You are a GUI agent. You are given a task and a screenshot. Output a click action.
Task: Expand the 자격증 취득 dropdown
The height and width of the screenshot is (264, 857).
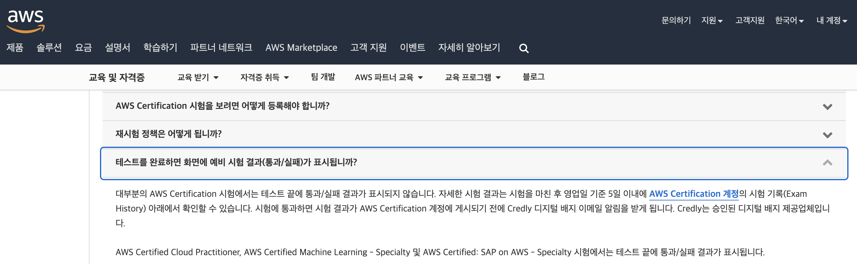click(x=265, y=77)
